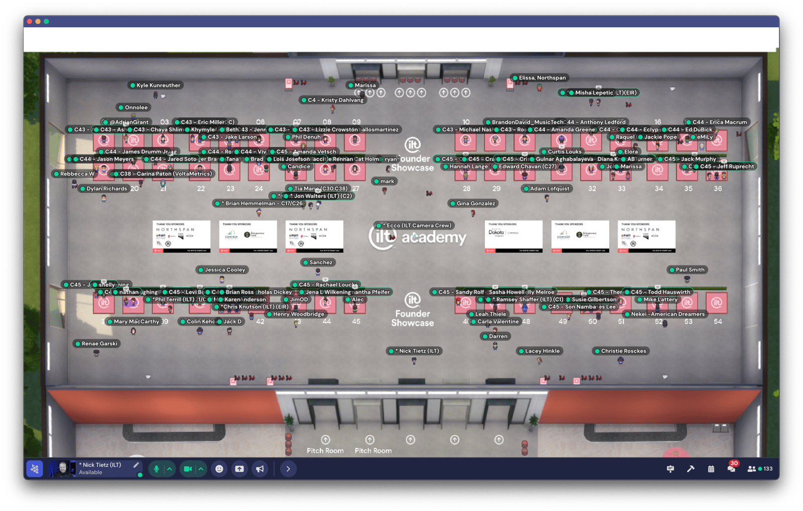The image size is (803, 511).
Task: Select C45 - Jeff Ruprecht label
Action: click(724, 167)
